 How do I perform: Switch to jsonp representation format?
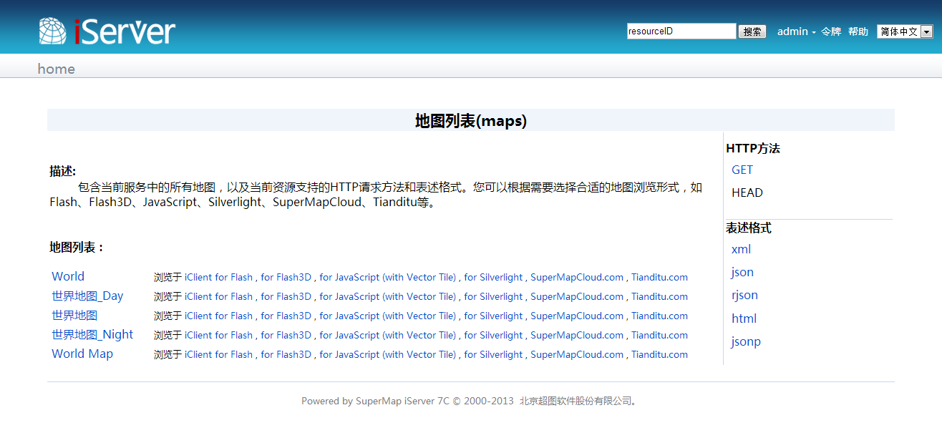click(x=746, y=341)
